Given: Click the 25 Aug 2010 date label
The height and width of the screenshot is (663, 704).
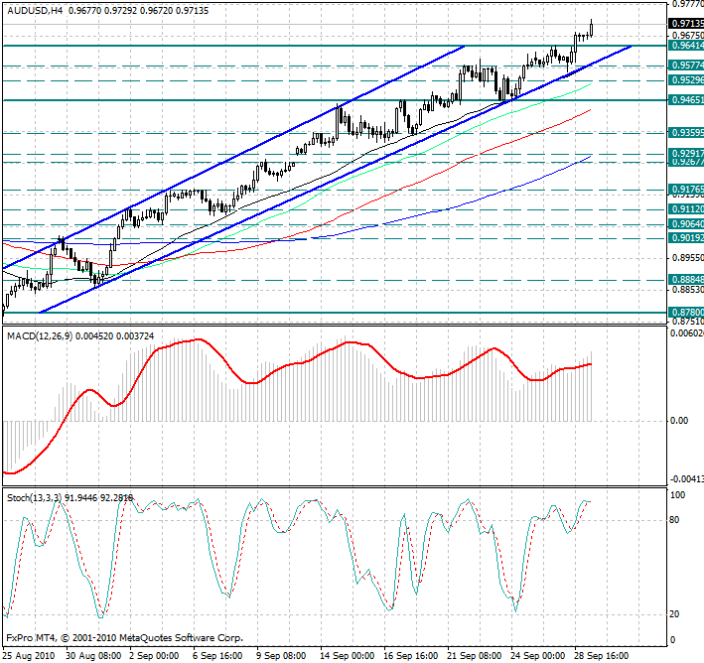Looking at the screenshot, I should (30, 656).
